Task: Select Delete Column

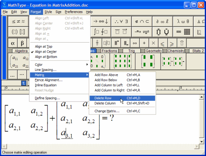Action: coord(122,103)
